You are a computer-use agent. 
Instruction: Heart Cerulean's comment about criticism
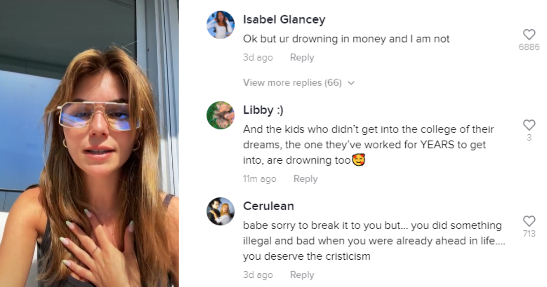tap(529, 221)
